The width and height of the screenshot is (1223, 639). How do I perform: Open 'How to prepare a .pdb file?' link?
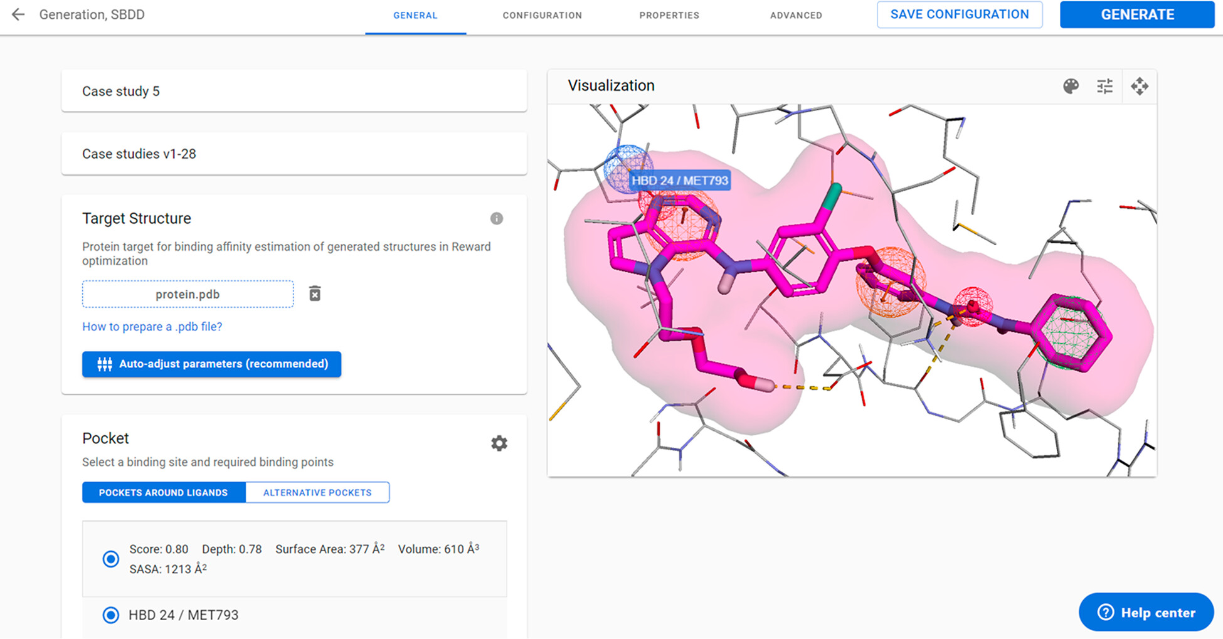(x=152, y=327)
